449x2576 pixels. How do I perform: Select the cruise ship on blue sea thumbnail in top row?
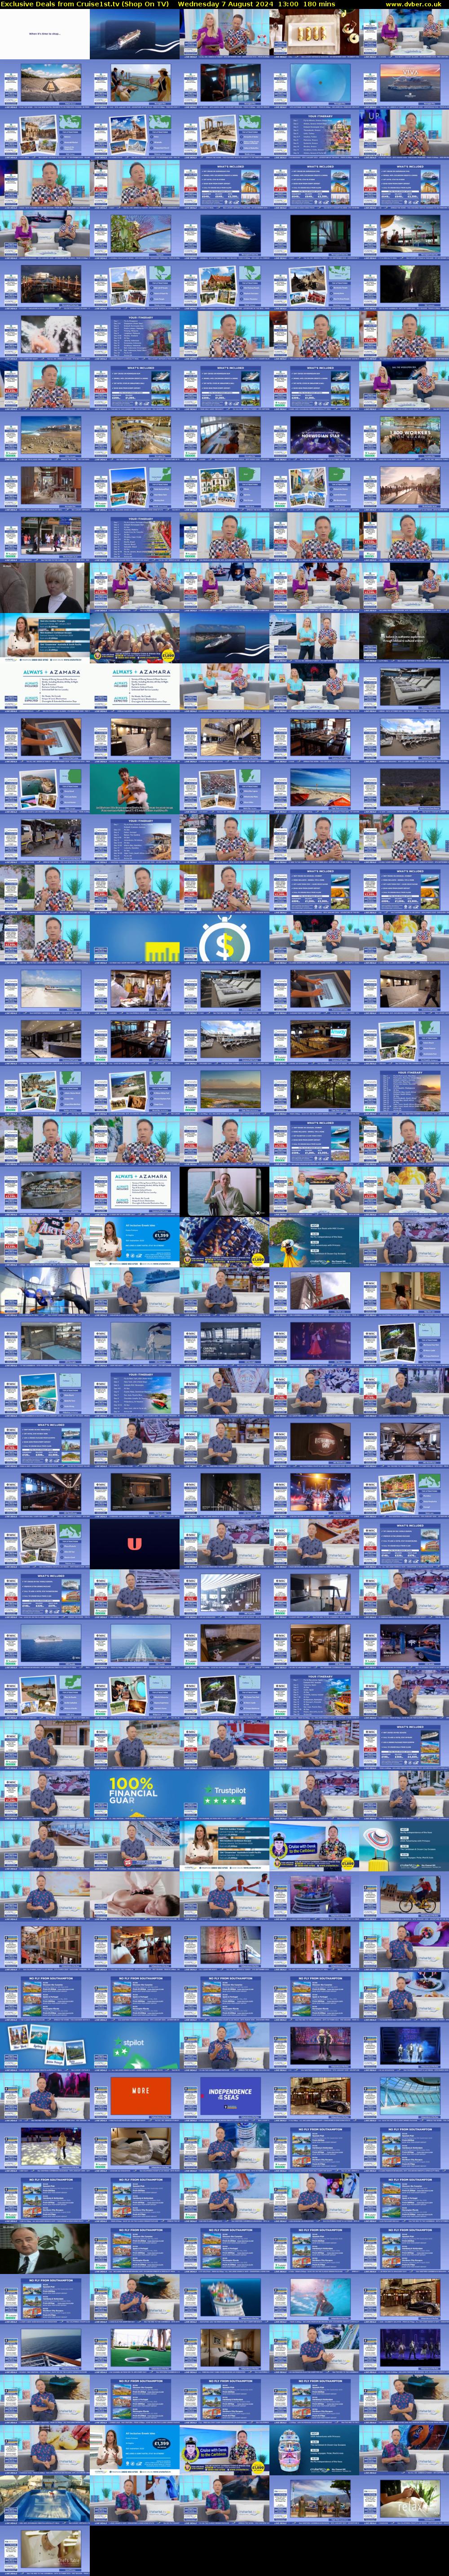point(135,34)
